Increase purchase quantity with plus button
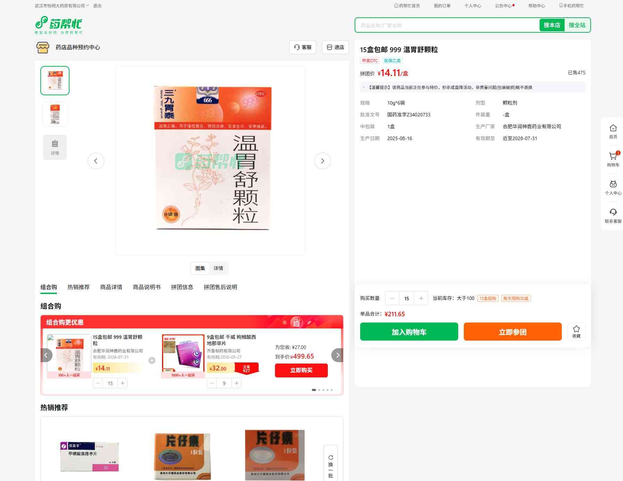This screenshot has height=481, width=623. pos(421,298)
